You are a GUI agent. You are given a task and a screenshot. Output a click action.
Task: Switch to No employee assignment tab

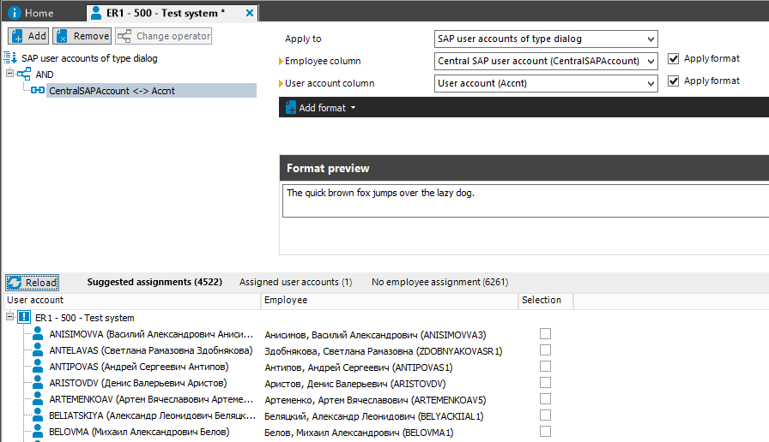click(439, 282)
